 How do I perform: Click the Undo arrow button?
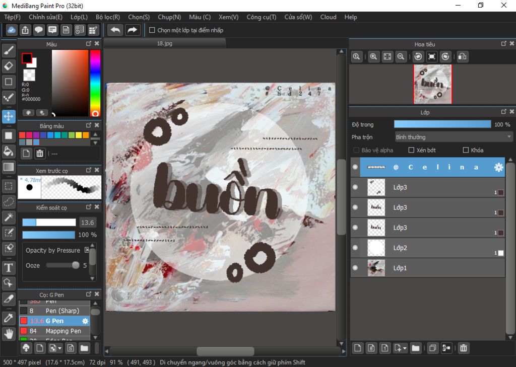click(x=115, y=30)
